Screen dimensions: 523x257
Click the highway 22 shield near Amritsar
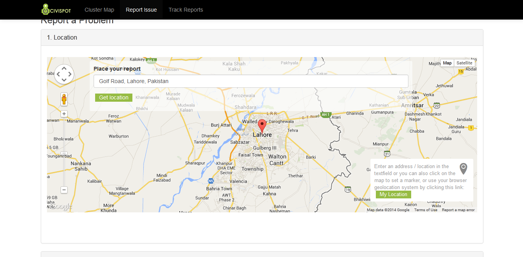coord(437,106)
